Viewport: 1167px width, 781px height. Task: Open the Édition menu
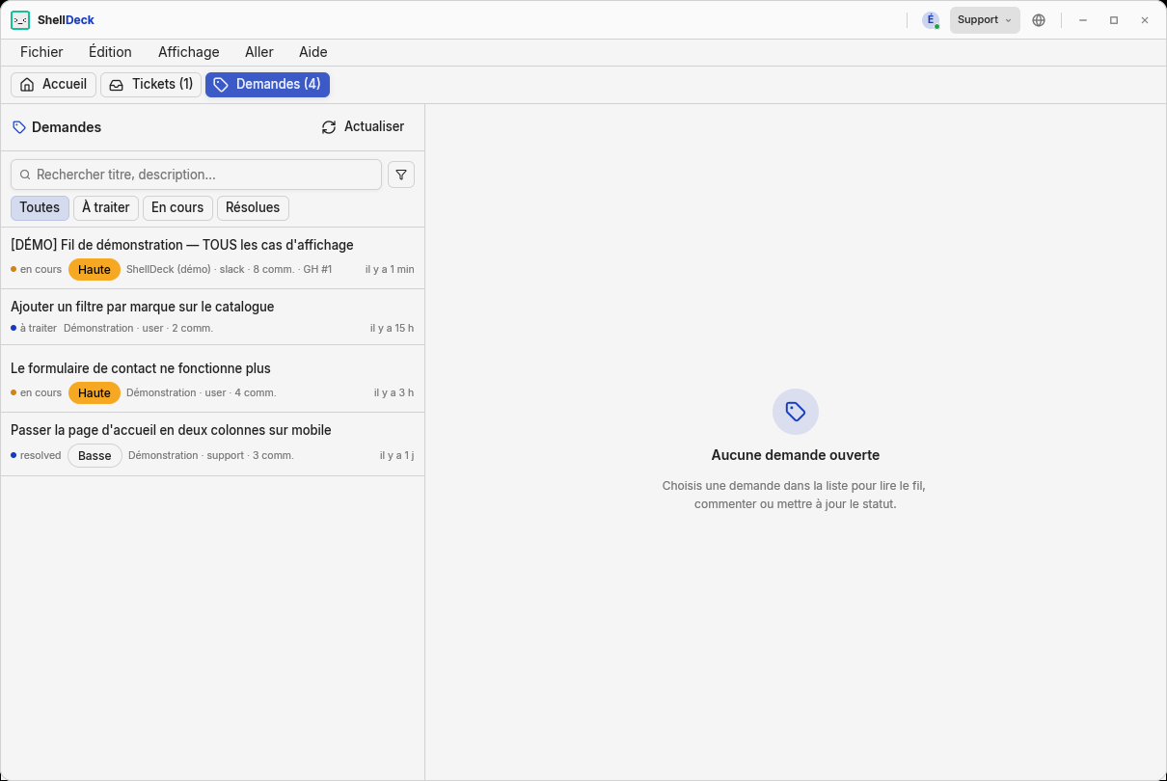(x=110, y=52)
